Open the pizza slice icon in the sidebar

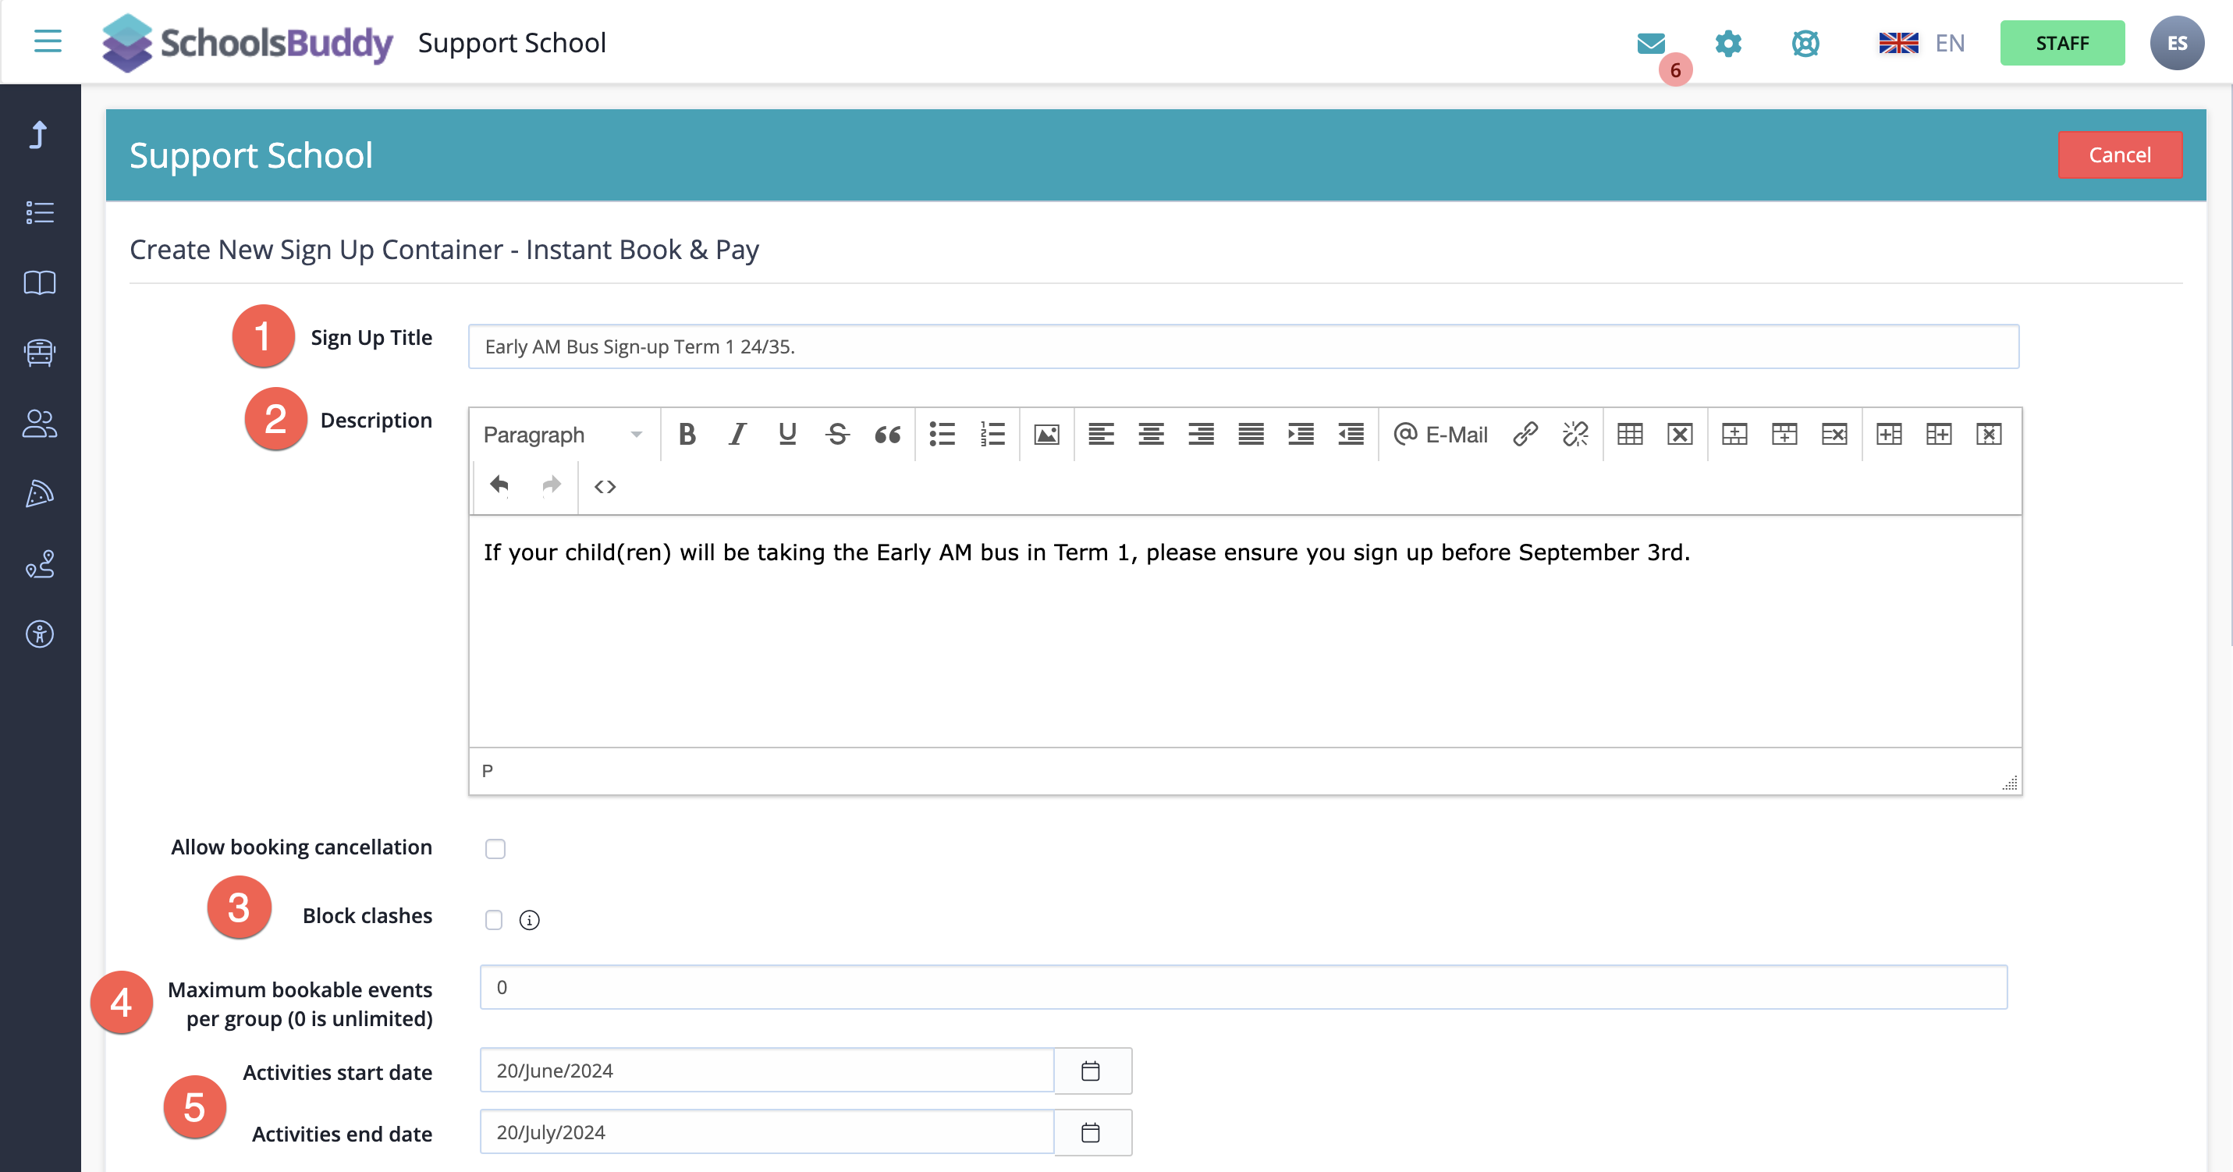39,494
